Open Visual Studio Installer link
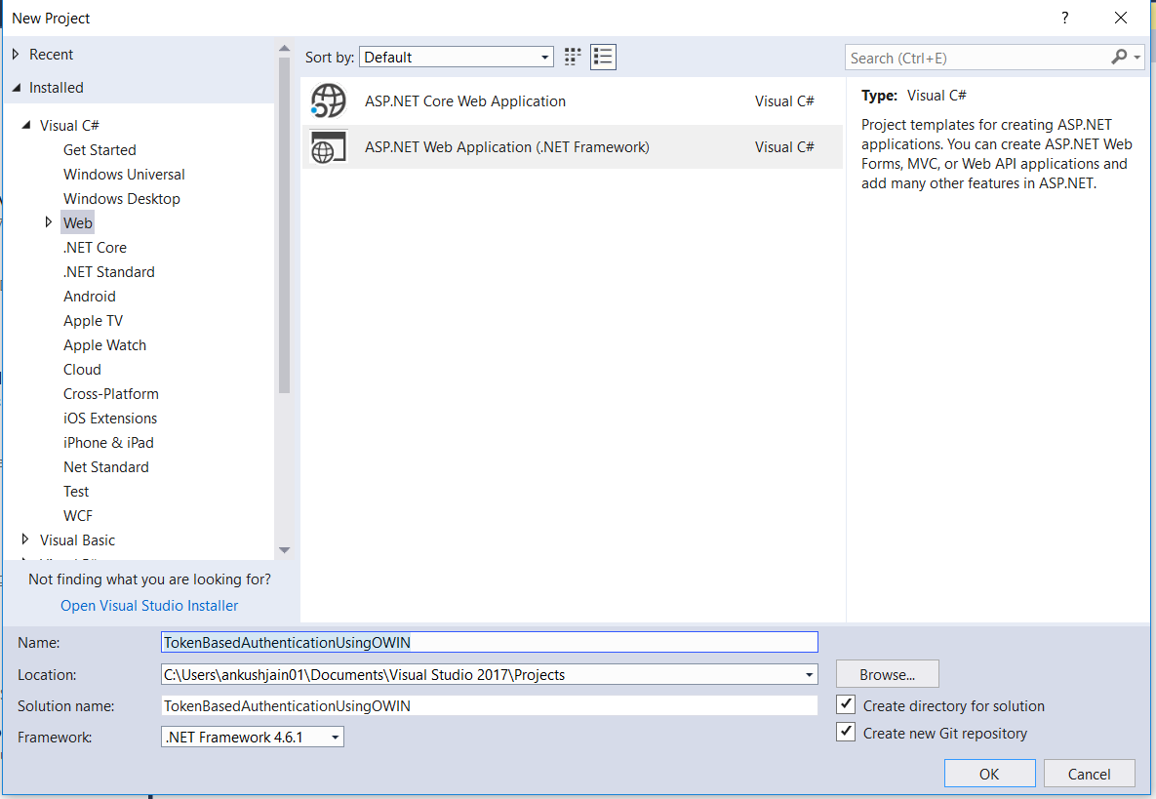This screenshot has width=1156, height=799. 148,605
